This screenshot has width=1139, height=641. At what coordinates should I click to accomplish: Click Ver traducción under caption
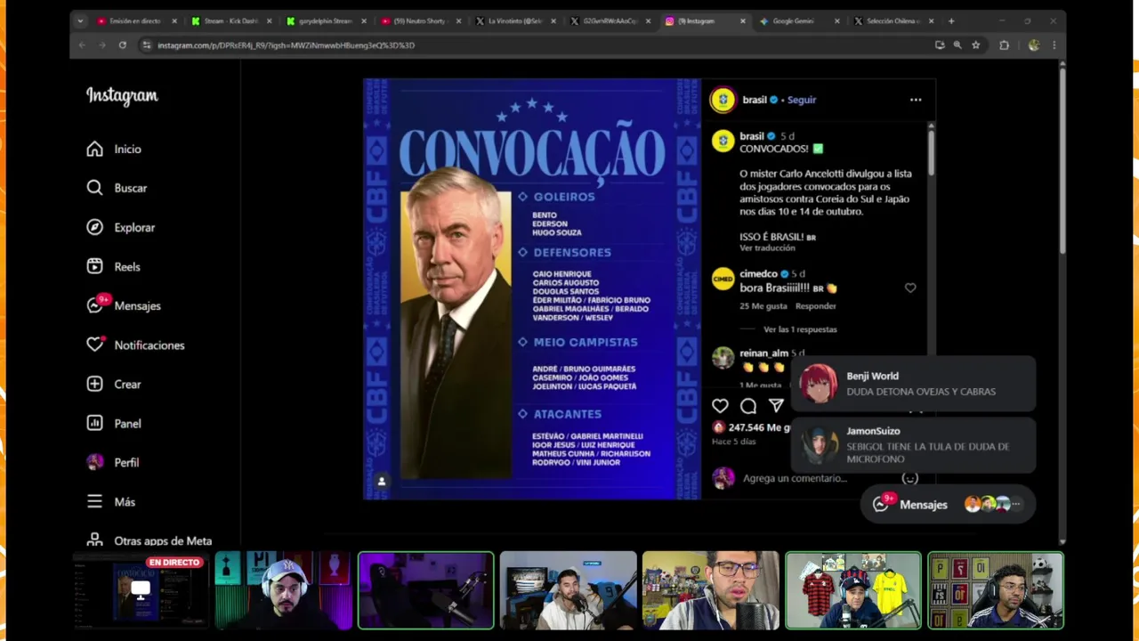point(767,248)
